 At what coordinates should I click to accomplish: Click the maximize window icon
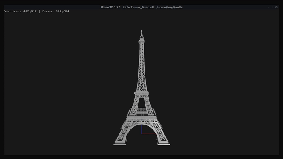tap(272, 7)
